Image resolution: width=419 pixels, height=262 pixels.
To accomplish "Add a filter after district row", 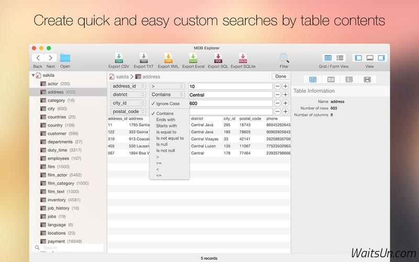I will pos(285,95).
